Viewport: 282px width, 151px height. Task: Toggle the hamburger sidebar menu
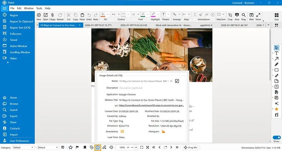5,8
